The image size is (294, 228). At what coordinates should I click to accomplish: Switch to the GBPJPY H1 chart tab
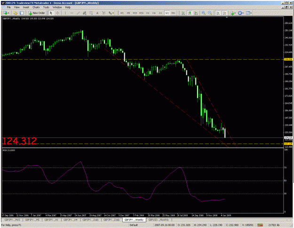pyautogui.click(x=51, y=220)
